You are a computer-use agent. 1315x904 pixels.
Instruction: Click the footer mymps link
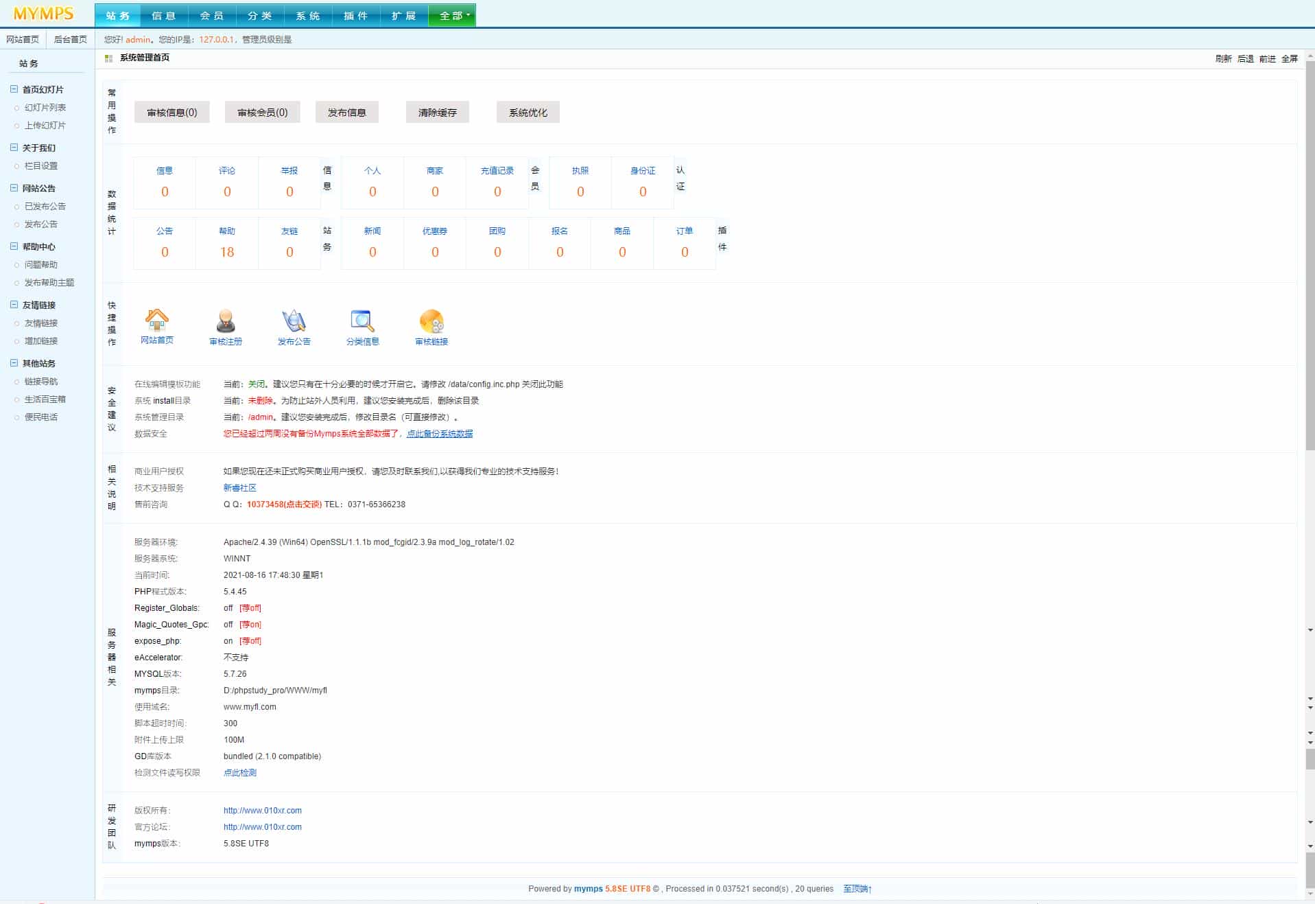click(x=589, y=889)
